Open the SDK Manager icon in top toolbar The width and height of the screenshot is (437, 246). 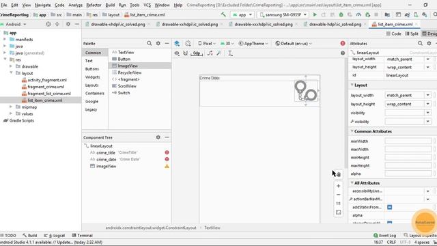click(x=425, y=15)
